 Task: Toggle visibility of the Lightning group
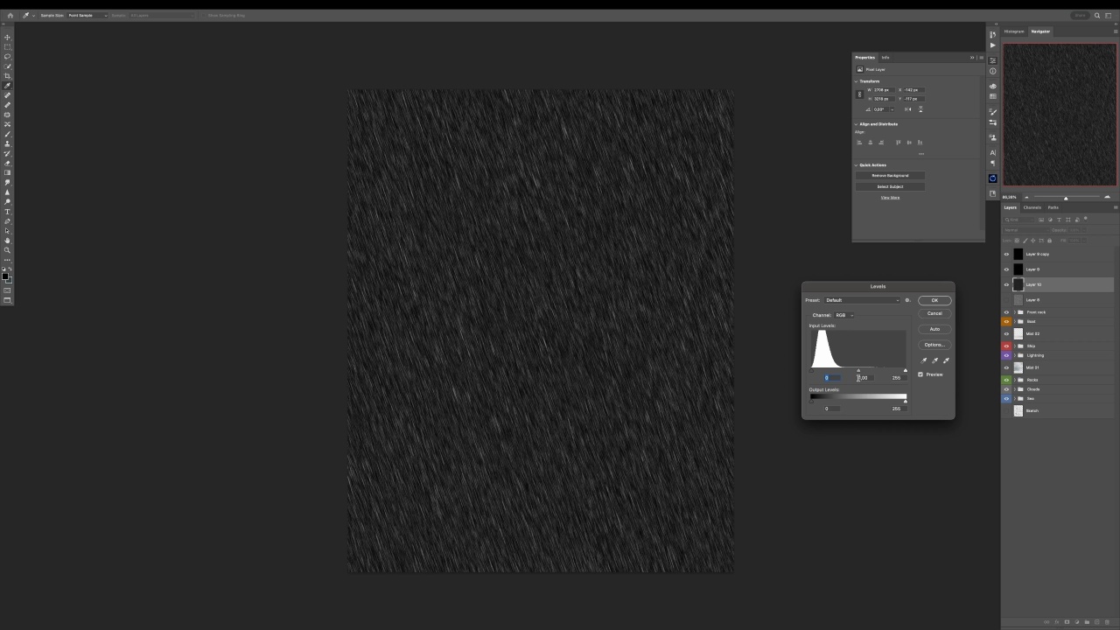pyautogui.click(x=1006, y=355)
